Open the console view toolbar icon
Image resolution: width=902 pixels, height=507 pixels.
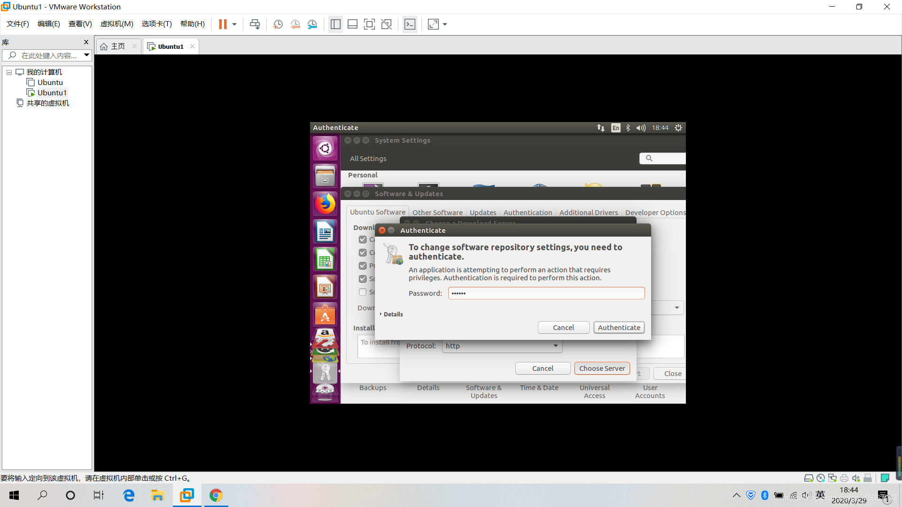click(410, 24)
